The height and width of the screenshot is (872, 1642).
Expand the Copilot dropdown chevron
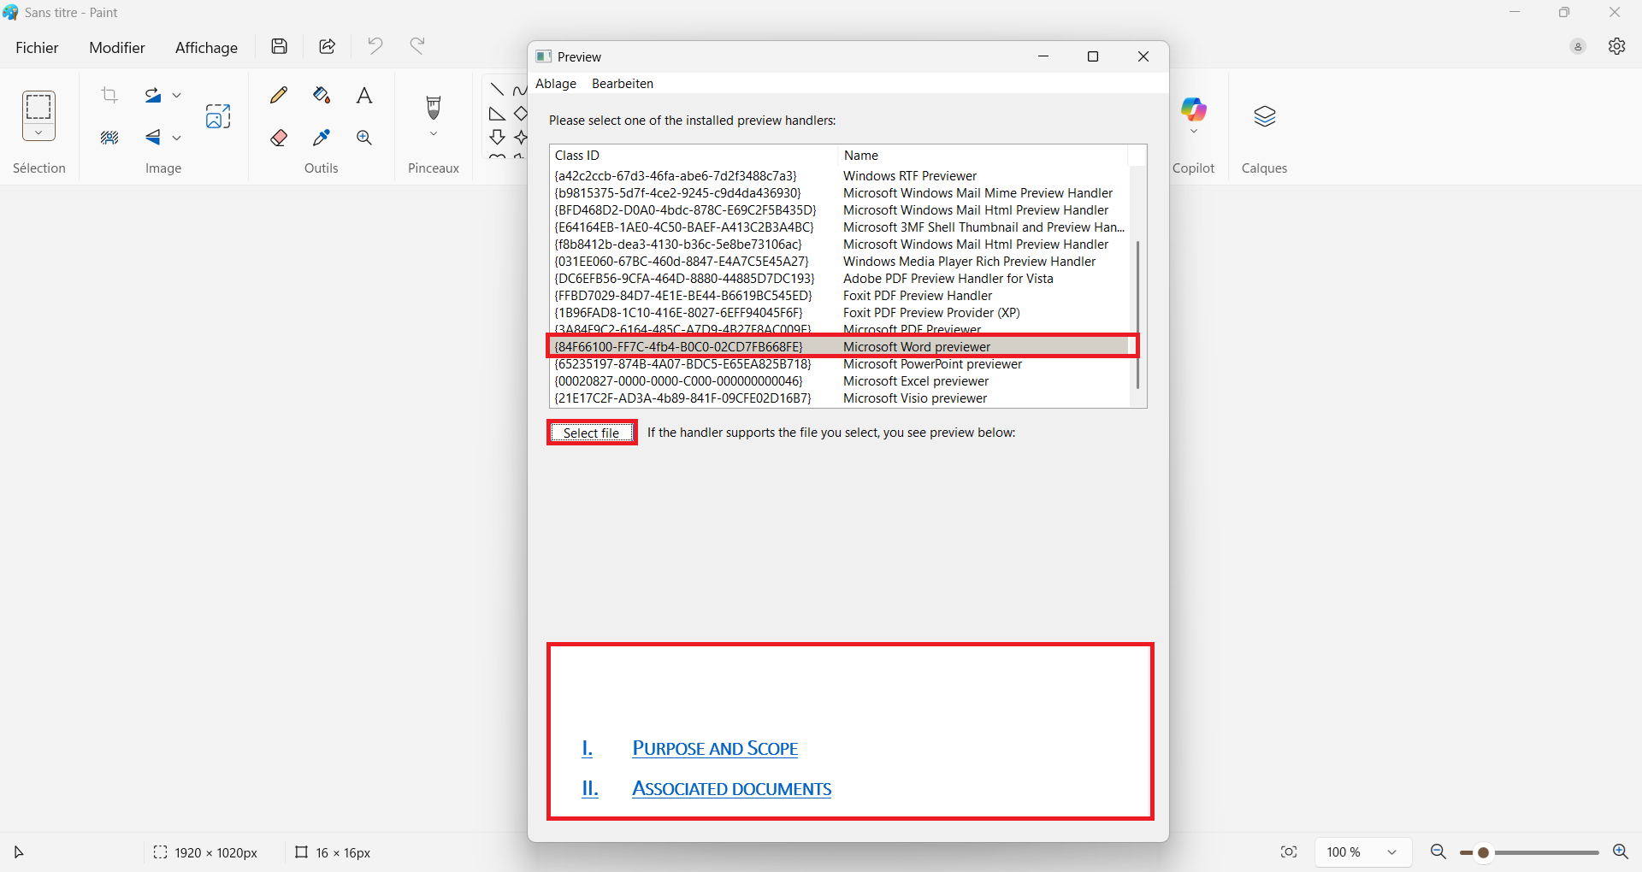click(1194, 132)
